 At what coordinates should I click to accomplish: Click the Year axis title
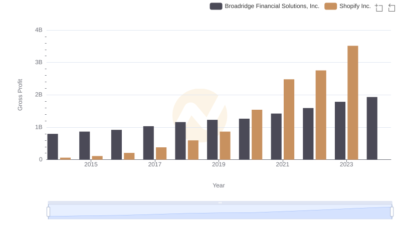[219, 185]
